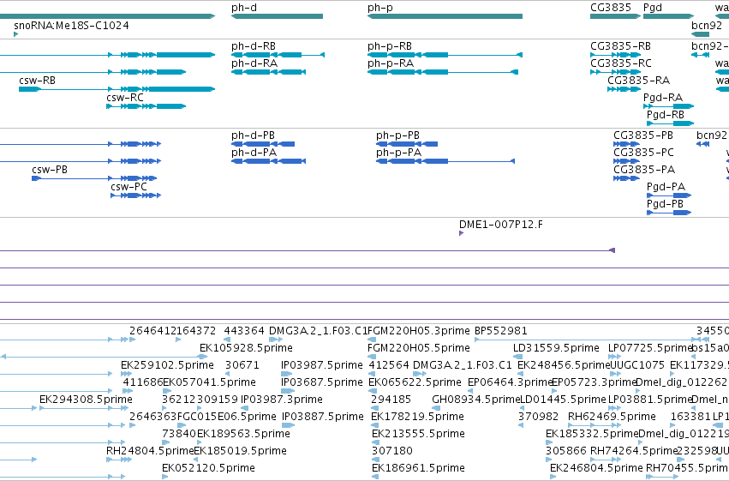
Task: Select EST GH08934.5prime
Action: (436, 408)
